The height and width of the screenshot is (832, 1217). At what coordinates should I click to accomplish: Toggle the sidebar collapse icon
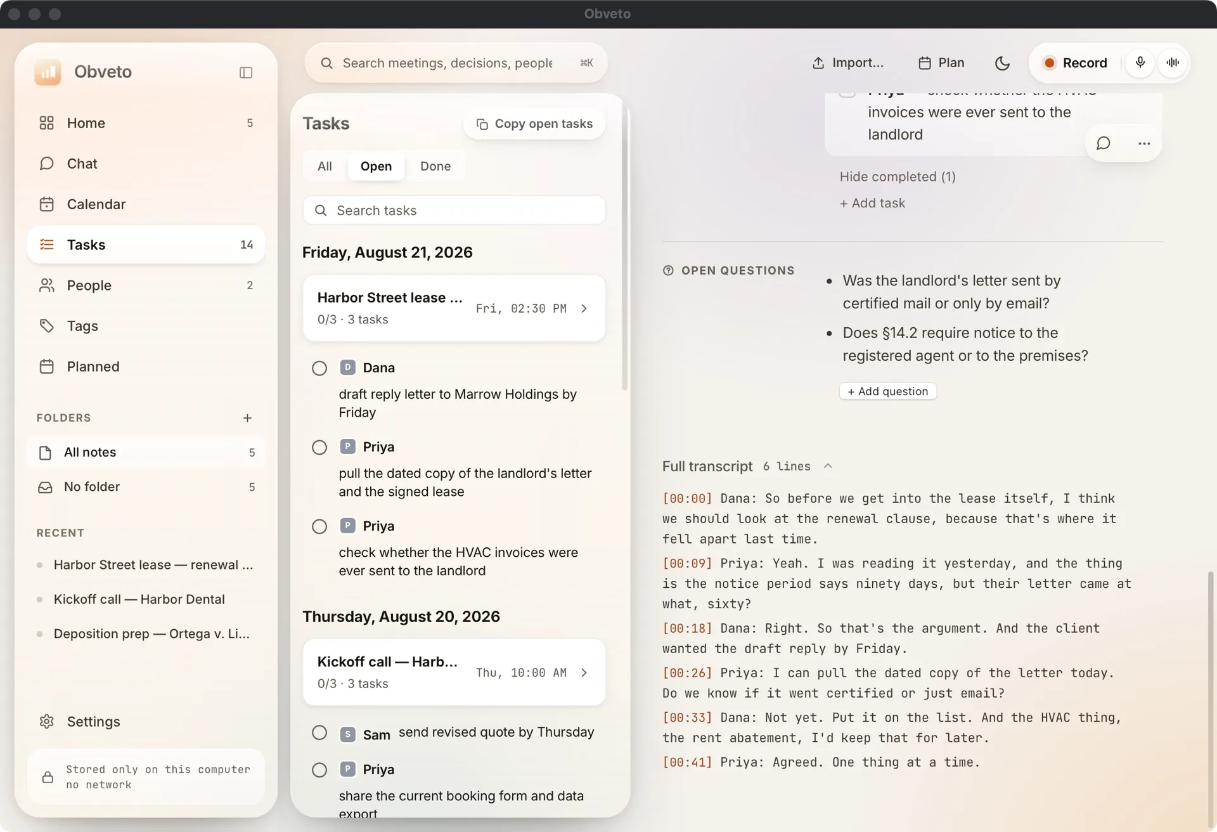pyautogui.click(x=246, y=72)
